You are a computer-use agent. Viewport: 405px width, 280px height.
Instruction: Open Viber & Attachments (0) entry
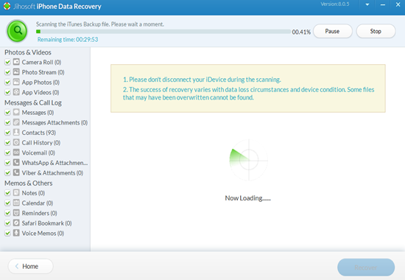(x=52, y=173)
